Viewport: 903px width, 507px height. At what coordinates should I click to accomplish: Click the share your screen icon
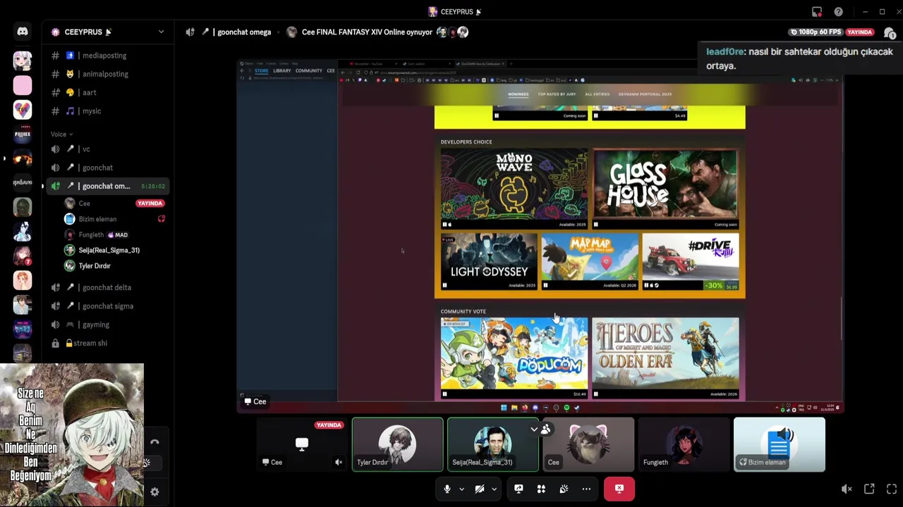[x=519, y=489]
